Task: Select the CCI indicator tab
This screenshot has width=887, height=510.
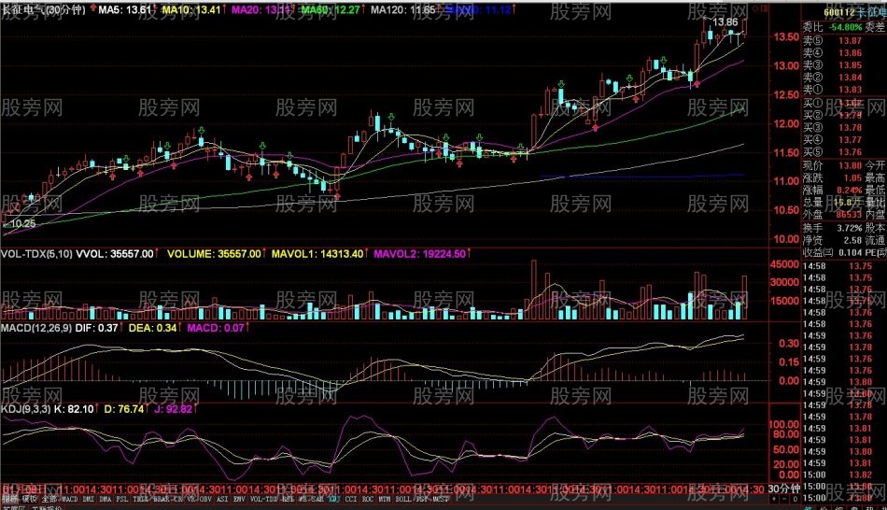Action: (351, 499)
